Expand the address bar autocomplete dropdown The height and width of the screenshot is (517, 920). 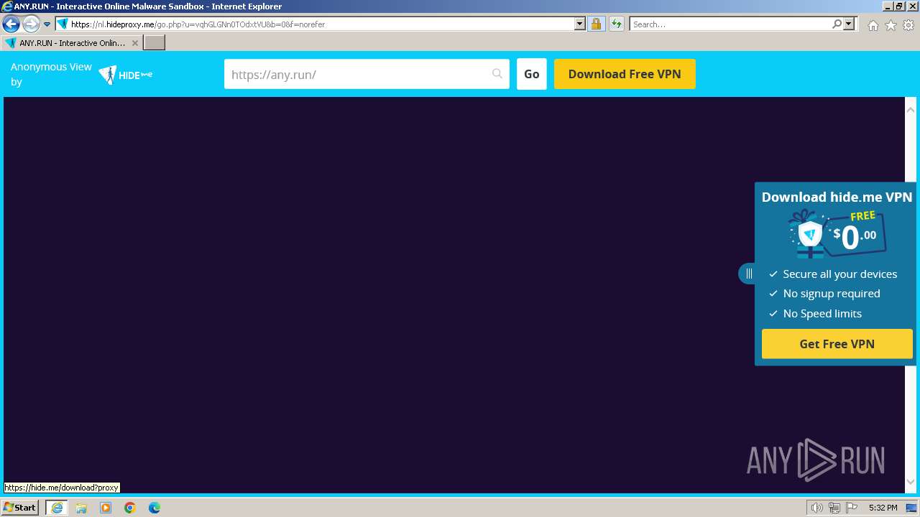point(580,24)
